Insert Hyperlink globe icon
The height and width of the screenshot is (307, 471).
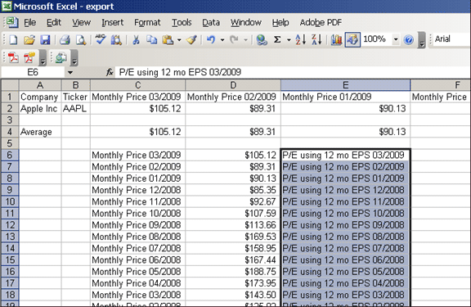262,39
